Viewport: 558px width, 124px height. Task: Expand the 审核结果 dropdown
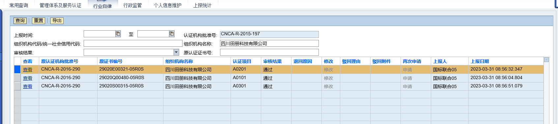(x=176, y=52)
